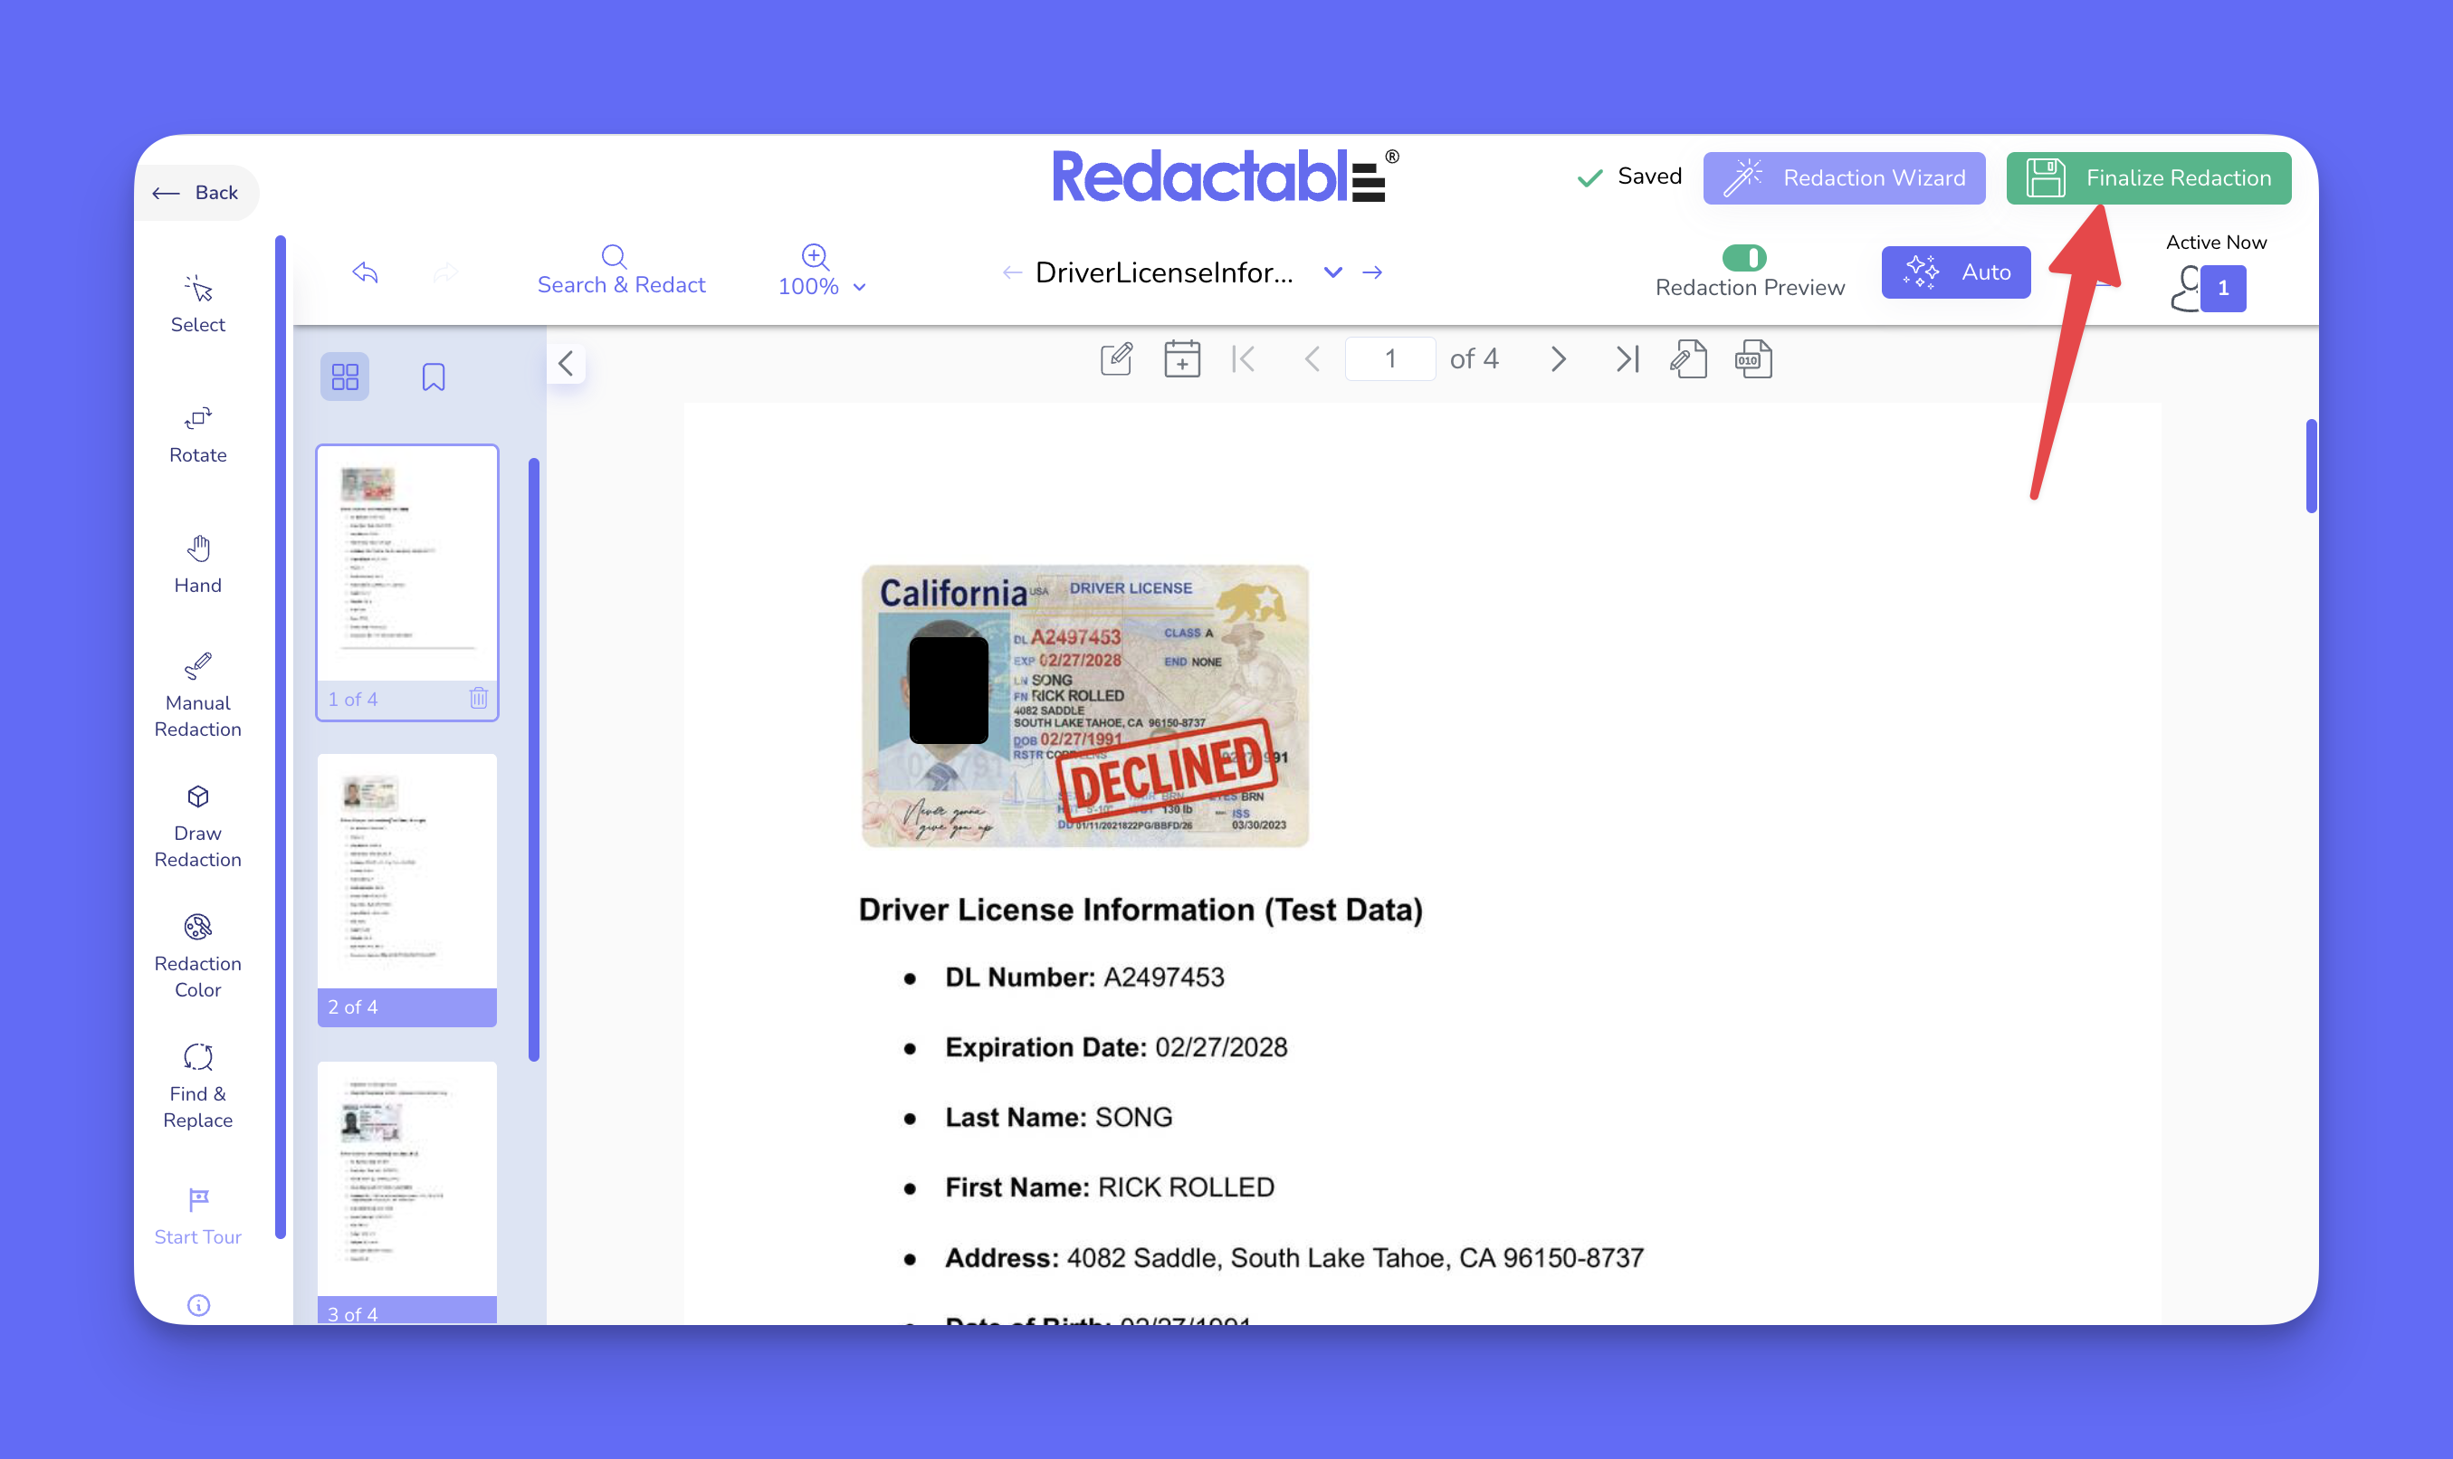Switch to the bookmarks panel tab
The height and width of the screenshot is (1459, 2453).
tap(434, 377)
